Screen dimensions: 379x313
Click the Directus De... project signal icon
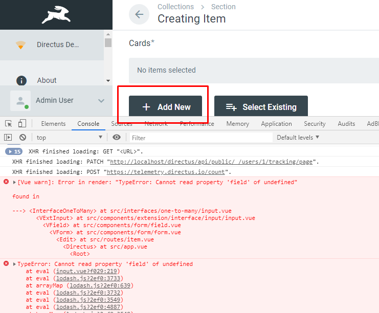point(21,45)
